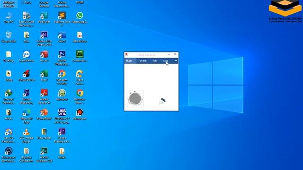Select the Sublime Text 3 shortcut
Viewport: 303px width, 170px height.
coord(62,19)
